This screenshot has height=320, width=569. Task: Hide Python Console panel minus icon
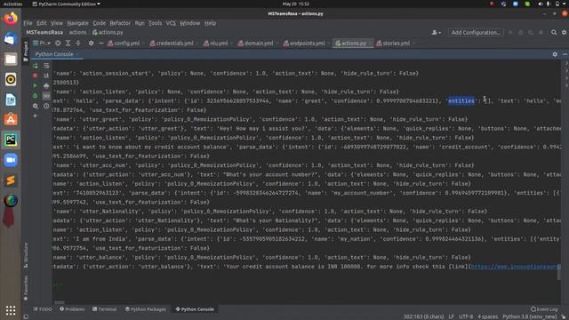565,54
